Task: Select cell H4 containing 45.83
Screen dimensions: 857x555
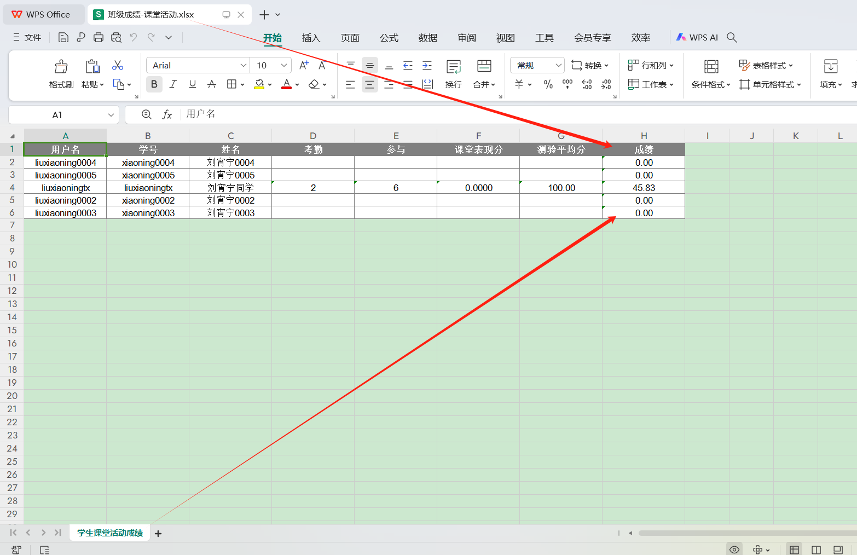Action: pyautogui.click(x=644, y=188)
